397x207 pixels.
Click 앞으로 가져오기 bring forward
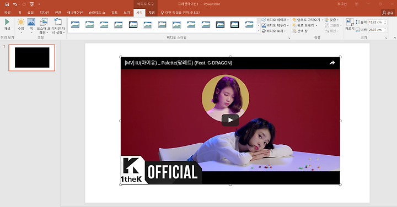click(307, 20)
